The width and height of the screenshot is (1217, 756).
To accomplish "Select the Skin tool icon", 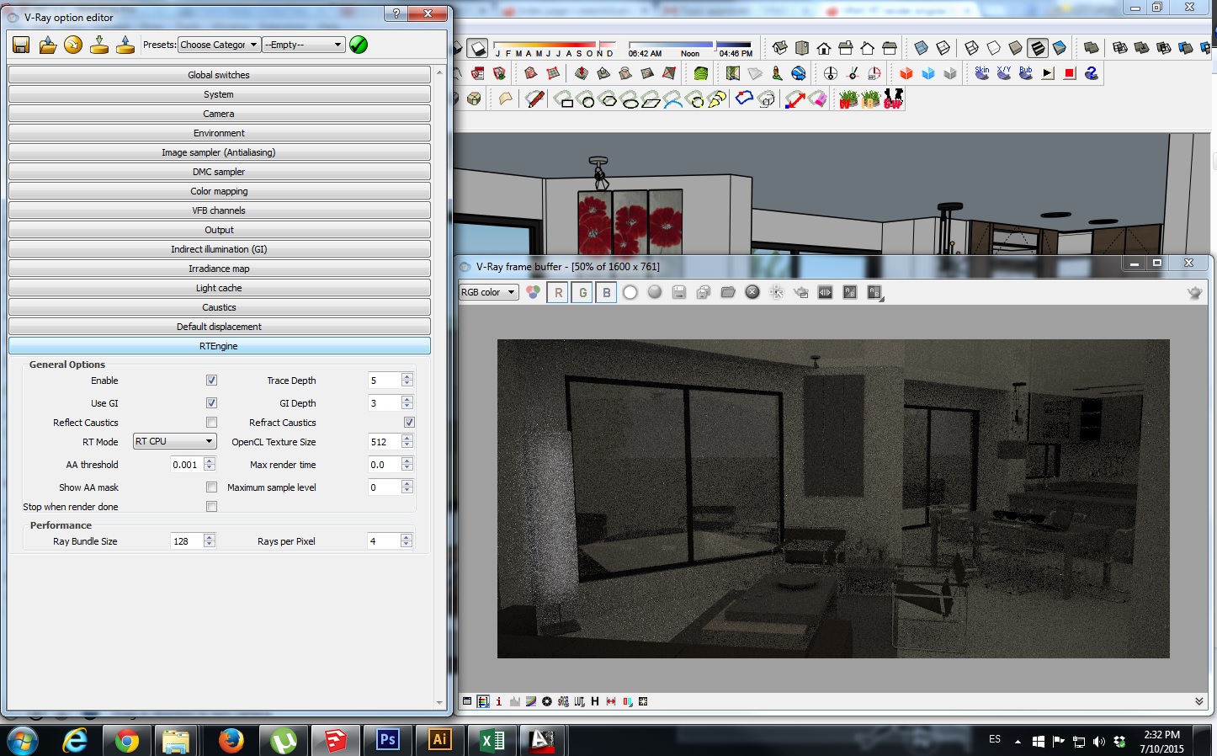I will click(x=982, y=73).
